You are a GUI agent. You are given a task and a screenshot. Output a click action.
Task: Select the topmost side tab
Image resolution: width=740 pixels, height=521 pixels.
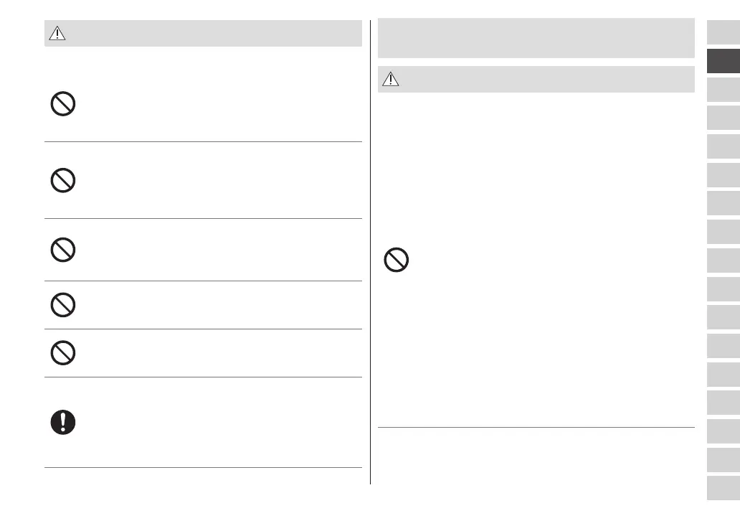(x=723, y=32)
